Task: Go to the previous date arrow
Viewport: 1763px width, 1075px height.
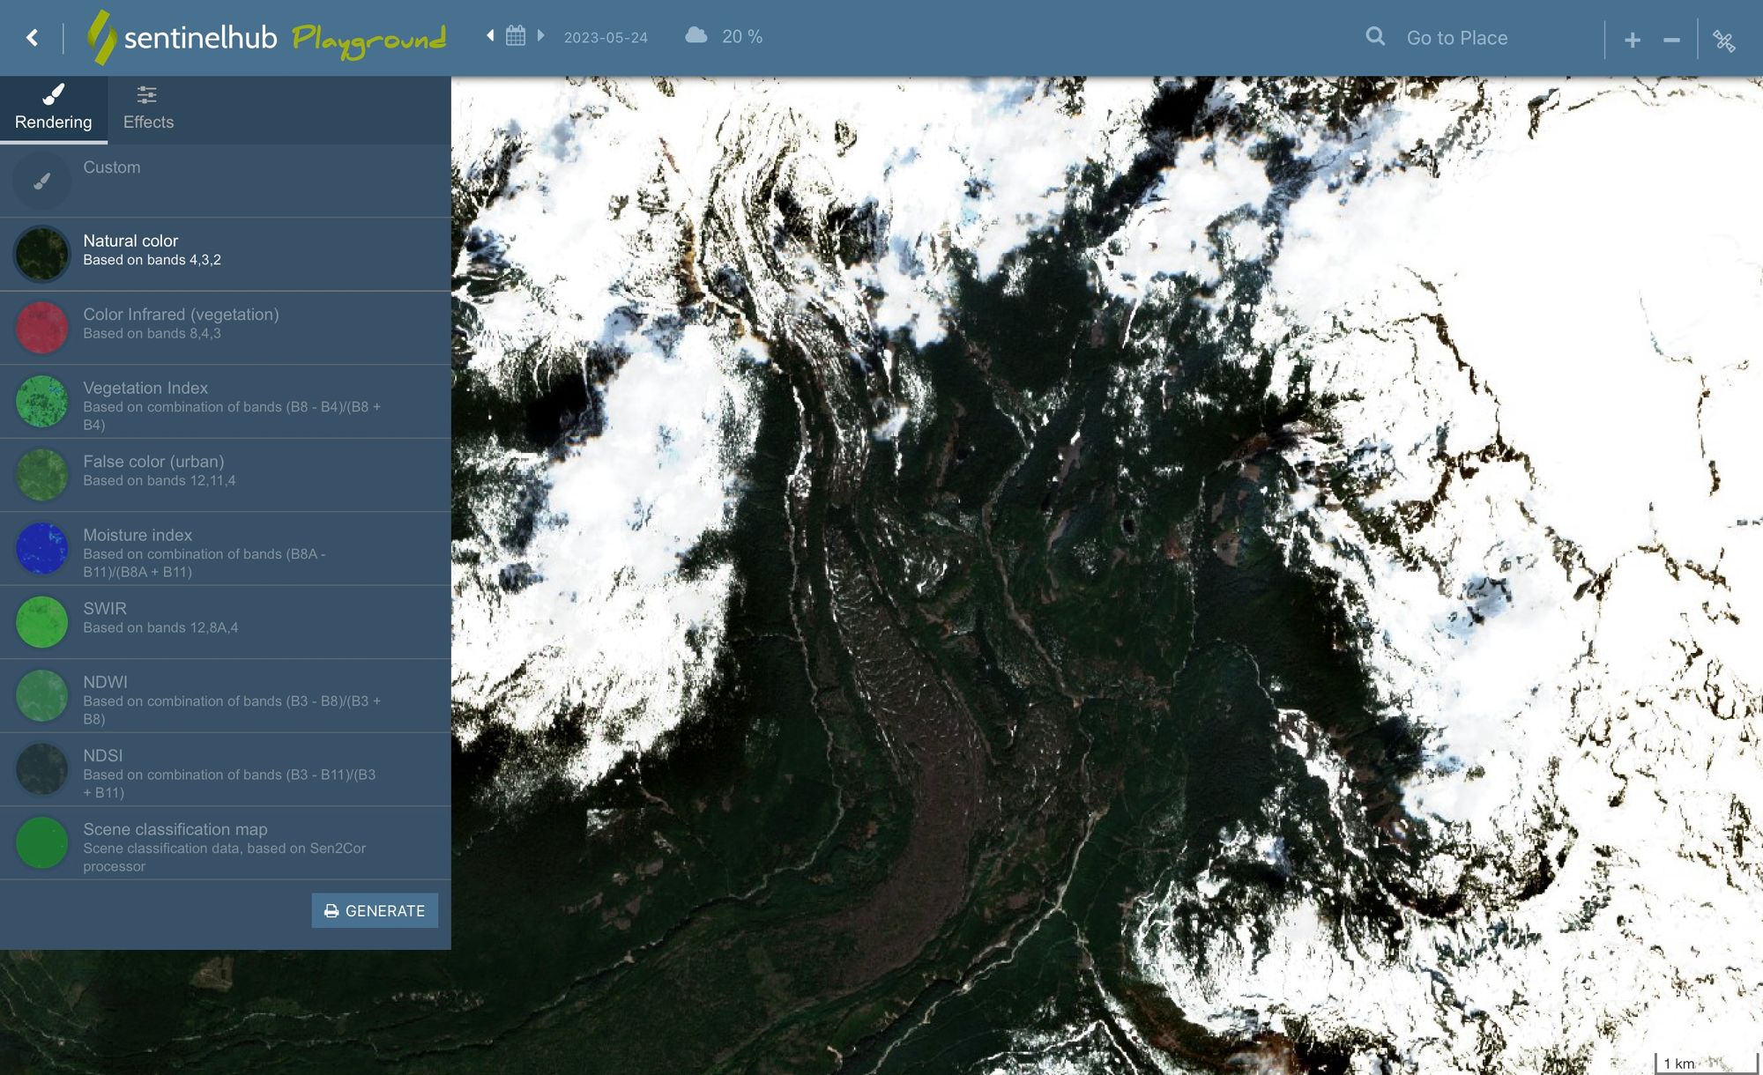Action: (x=490, y=36)
